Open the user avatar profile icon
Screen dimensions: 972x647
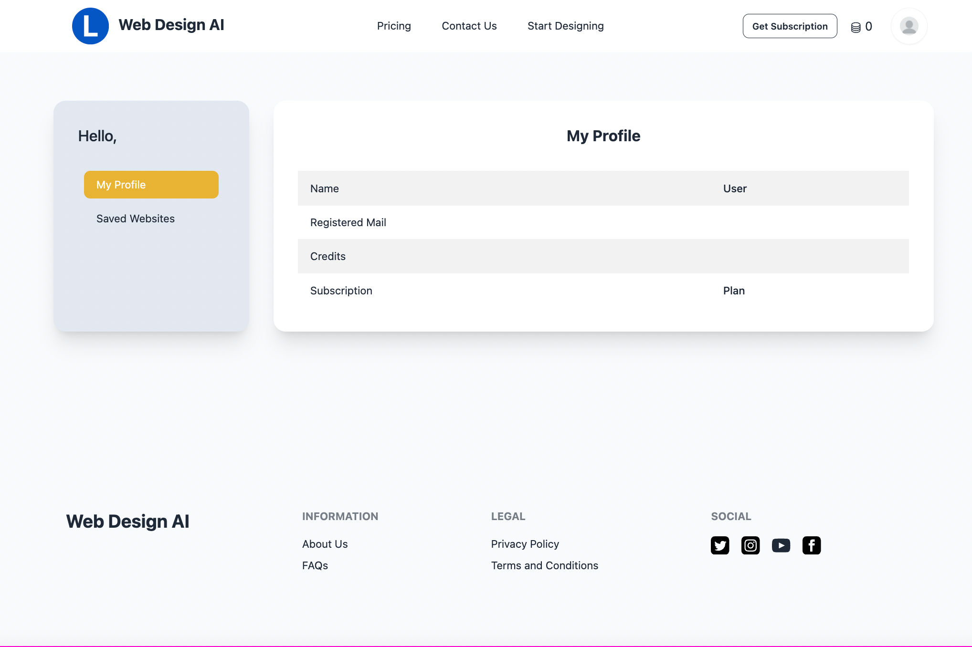909,26
